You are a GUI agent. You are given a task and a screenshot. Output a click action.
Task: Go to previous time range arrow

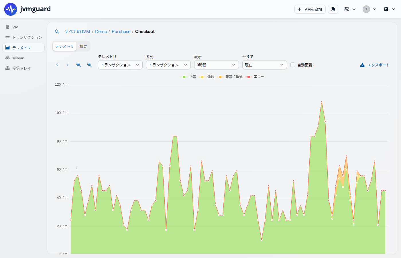point(57,65)
